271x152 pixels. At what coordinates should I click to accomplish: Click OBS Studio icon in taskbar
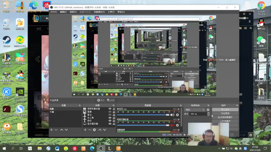point(101,148)
